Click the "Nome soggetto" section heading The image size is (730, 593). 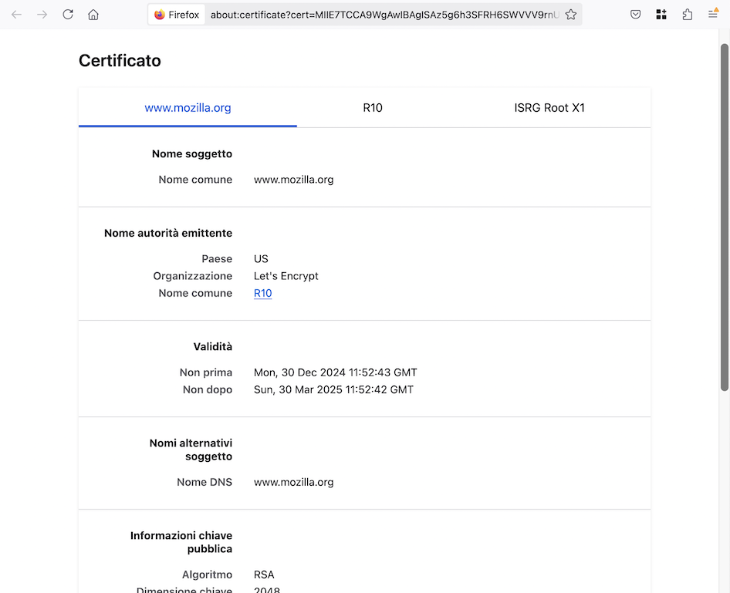pyautogui.click(x=192, y=154)
